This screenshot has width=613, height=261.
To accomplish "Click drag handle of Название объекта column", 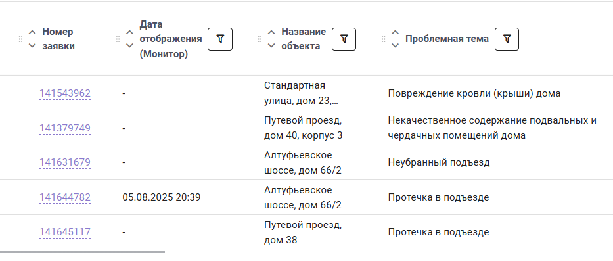I will click(x=260, y=39).
